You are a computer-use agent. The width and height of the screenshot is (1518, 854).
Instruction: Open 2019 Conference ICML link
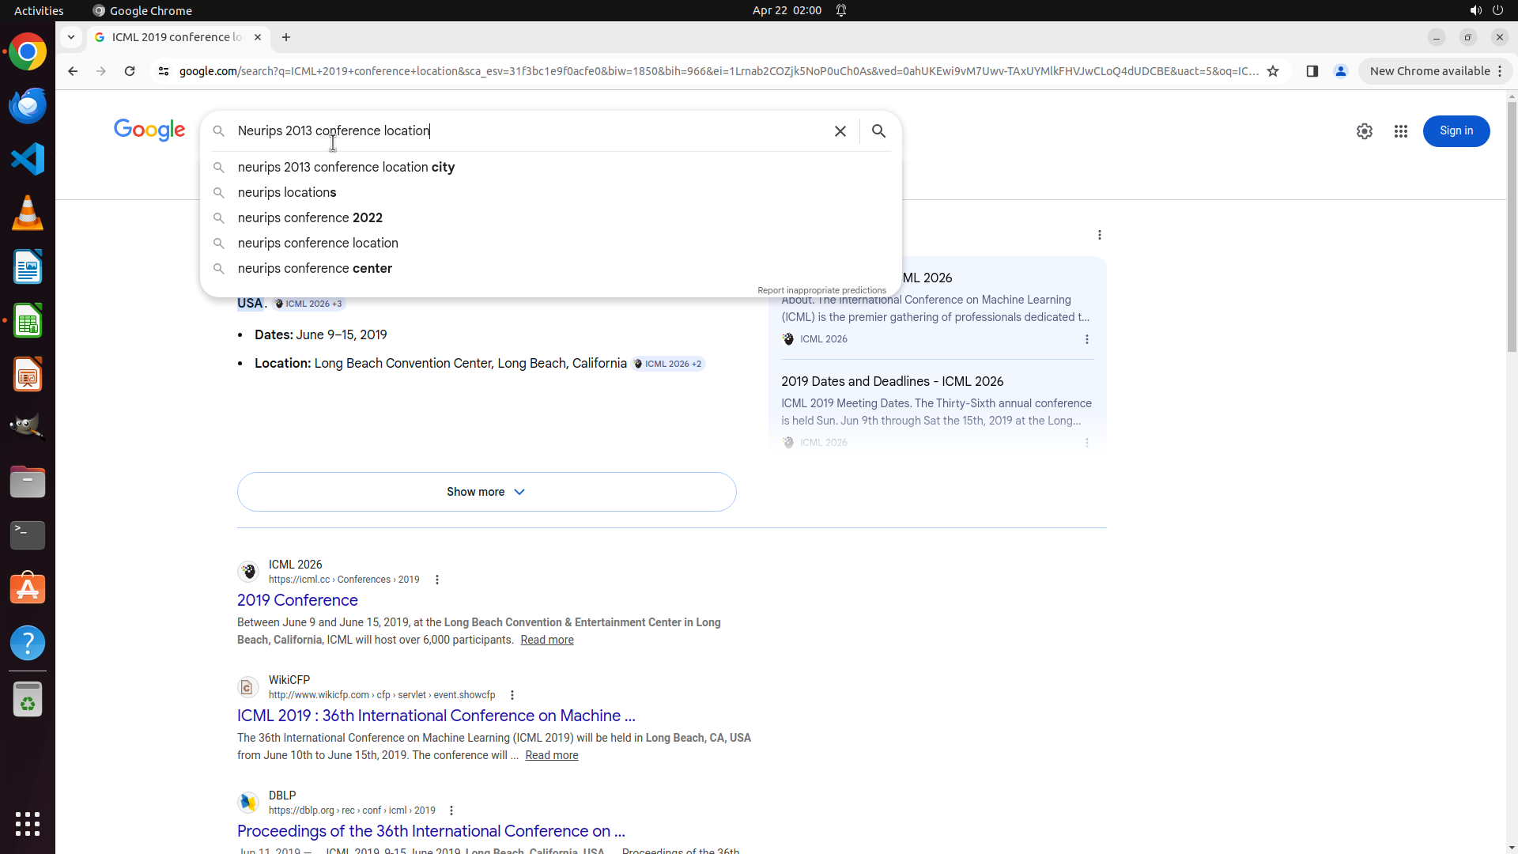297,600
